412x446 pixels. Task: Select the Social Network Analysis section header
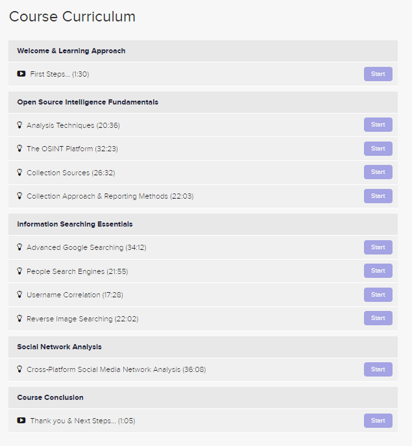(x=59, y=347)
